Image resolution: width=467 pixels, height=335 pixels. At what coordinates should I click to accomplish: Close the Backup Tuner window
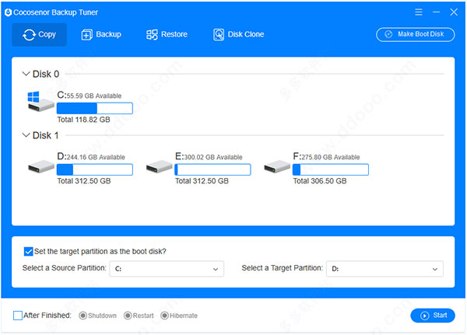pos(454,12)
